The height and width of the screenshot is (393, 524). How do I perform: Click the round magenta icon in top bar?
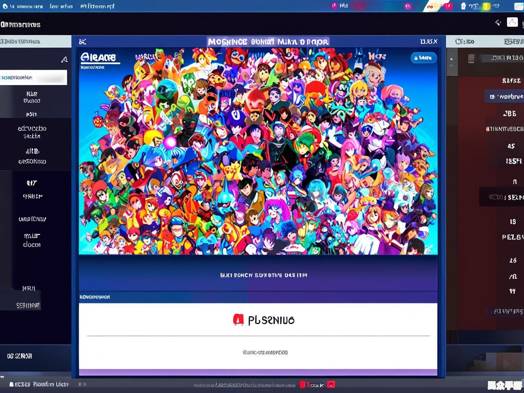tap(407, 6)
